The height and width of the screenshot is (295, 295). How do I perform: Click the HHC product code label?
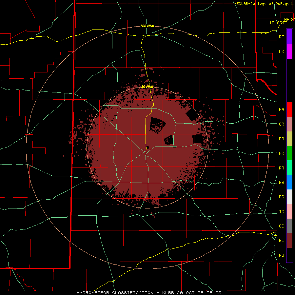tap(288, 20)
